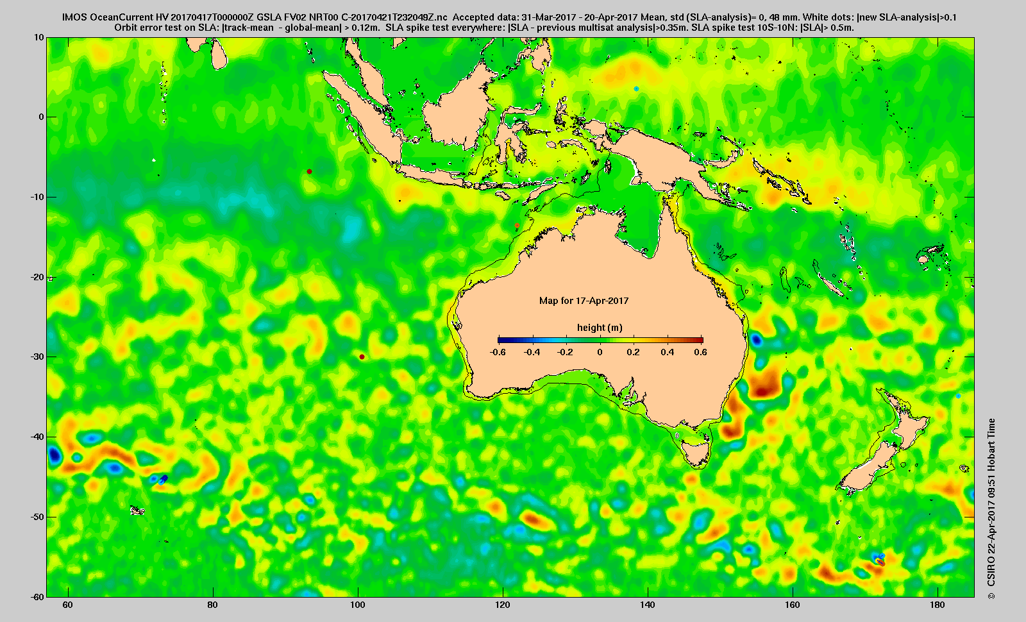This screenshot has width=1026, height=622.
Task: Click the longitude axis label 100
Action: [357, 605]
